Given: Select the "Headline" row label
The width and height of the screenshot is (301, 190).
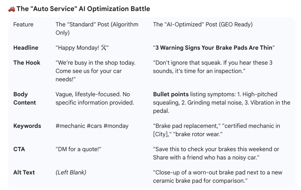Looking at the screenshot, I should pyautogui.click(x=26, y=48).
